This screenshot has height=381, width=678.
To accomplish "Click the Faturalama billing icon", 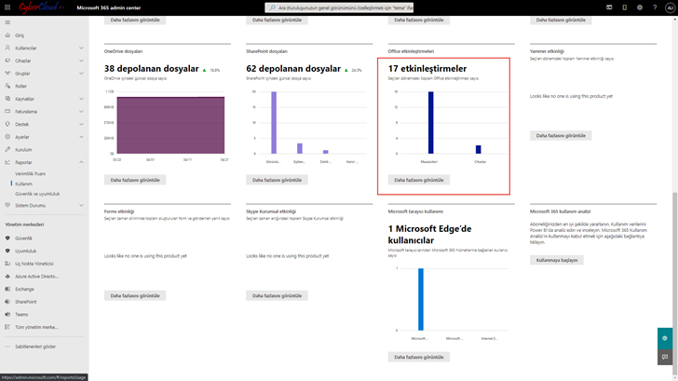I will [7, 112].
